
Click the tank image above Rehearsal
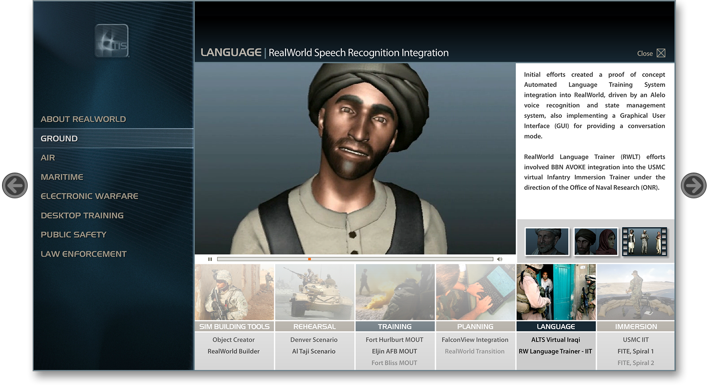[x=314, y=292]
